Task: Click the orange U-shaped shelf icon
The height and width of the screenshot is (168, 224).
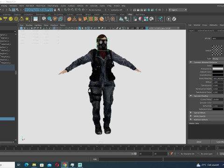Action: click(x=107, y=19)
